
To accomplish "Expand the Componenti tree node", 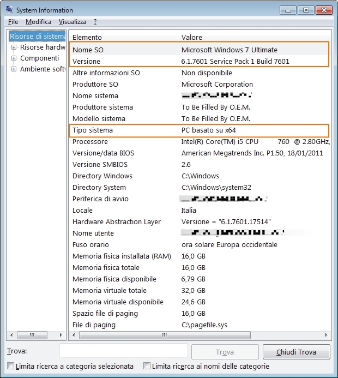I will pyautogui.click(x=14, y=58).
